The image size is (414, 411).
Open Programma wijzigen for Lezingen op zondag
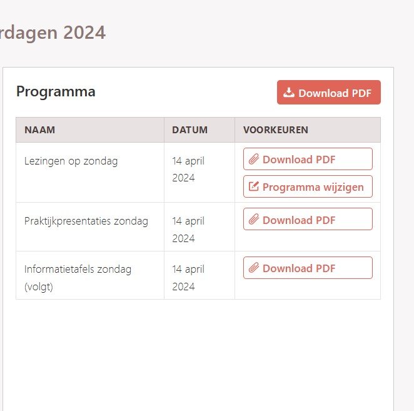pos(308,186)
